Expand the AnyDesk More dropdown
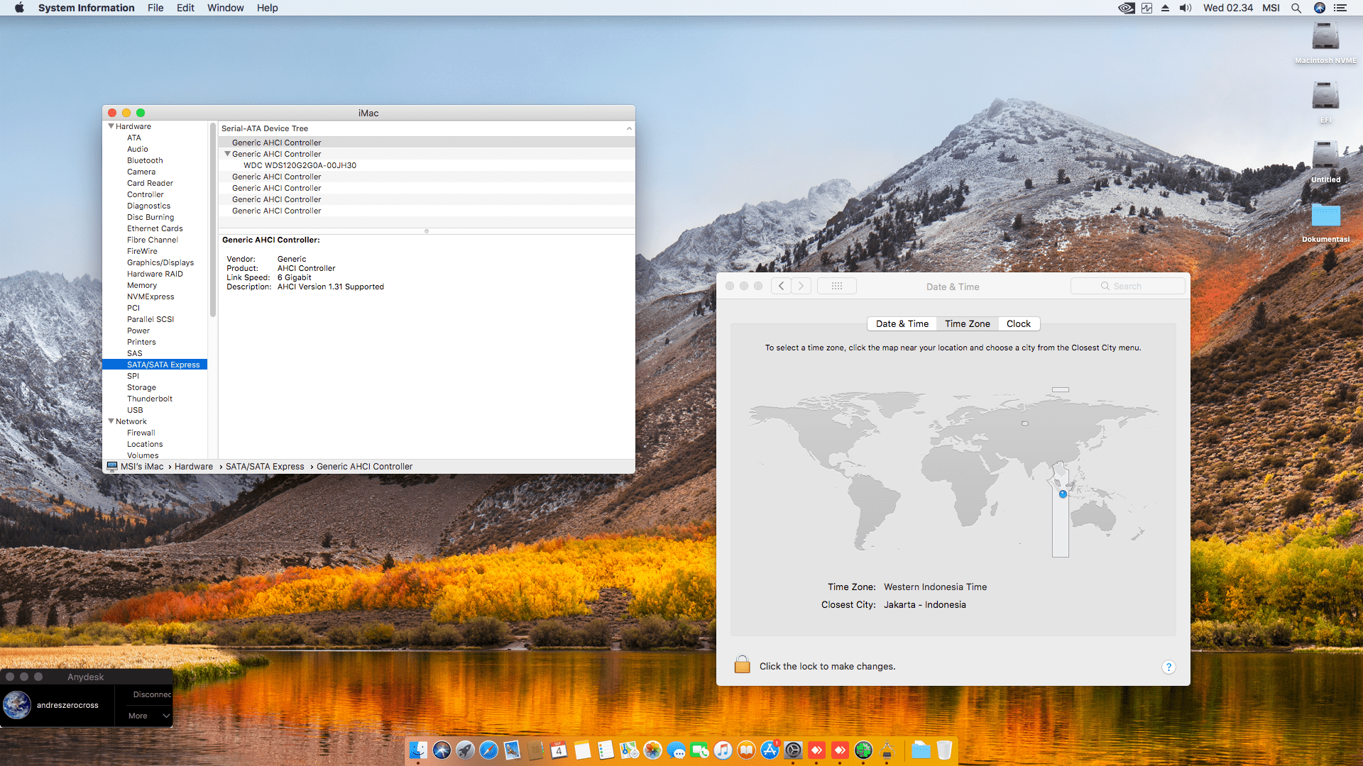1363x766 pixels. pyautogui.click(x=149, y=716)
